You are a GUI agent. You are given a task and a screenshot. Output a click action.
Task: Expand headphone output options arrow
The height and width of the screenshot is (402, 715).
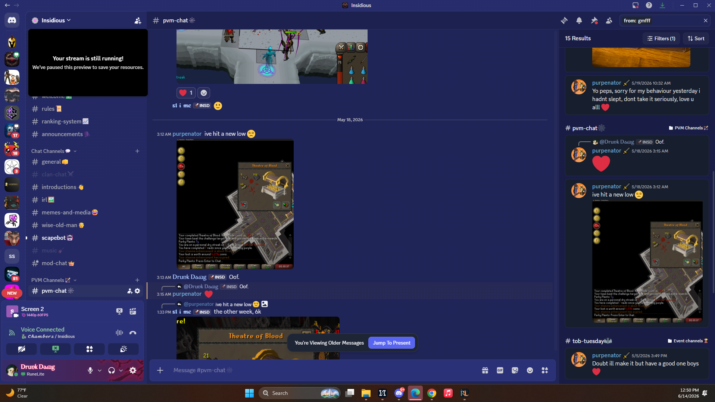click(x=121, y=370)
